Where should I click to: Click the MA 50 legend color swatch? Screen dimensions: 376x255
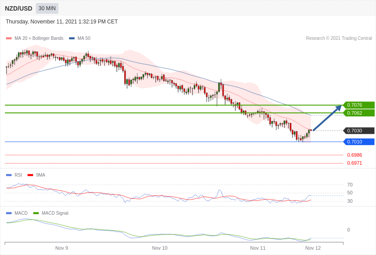72,39
